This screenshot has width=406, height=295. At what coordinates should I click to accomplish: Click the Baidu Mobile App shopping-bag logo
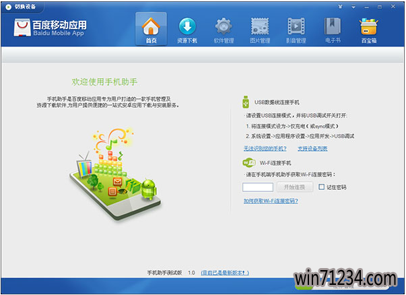[22, 28]
